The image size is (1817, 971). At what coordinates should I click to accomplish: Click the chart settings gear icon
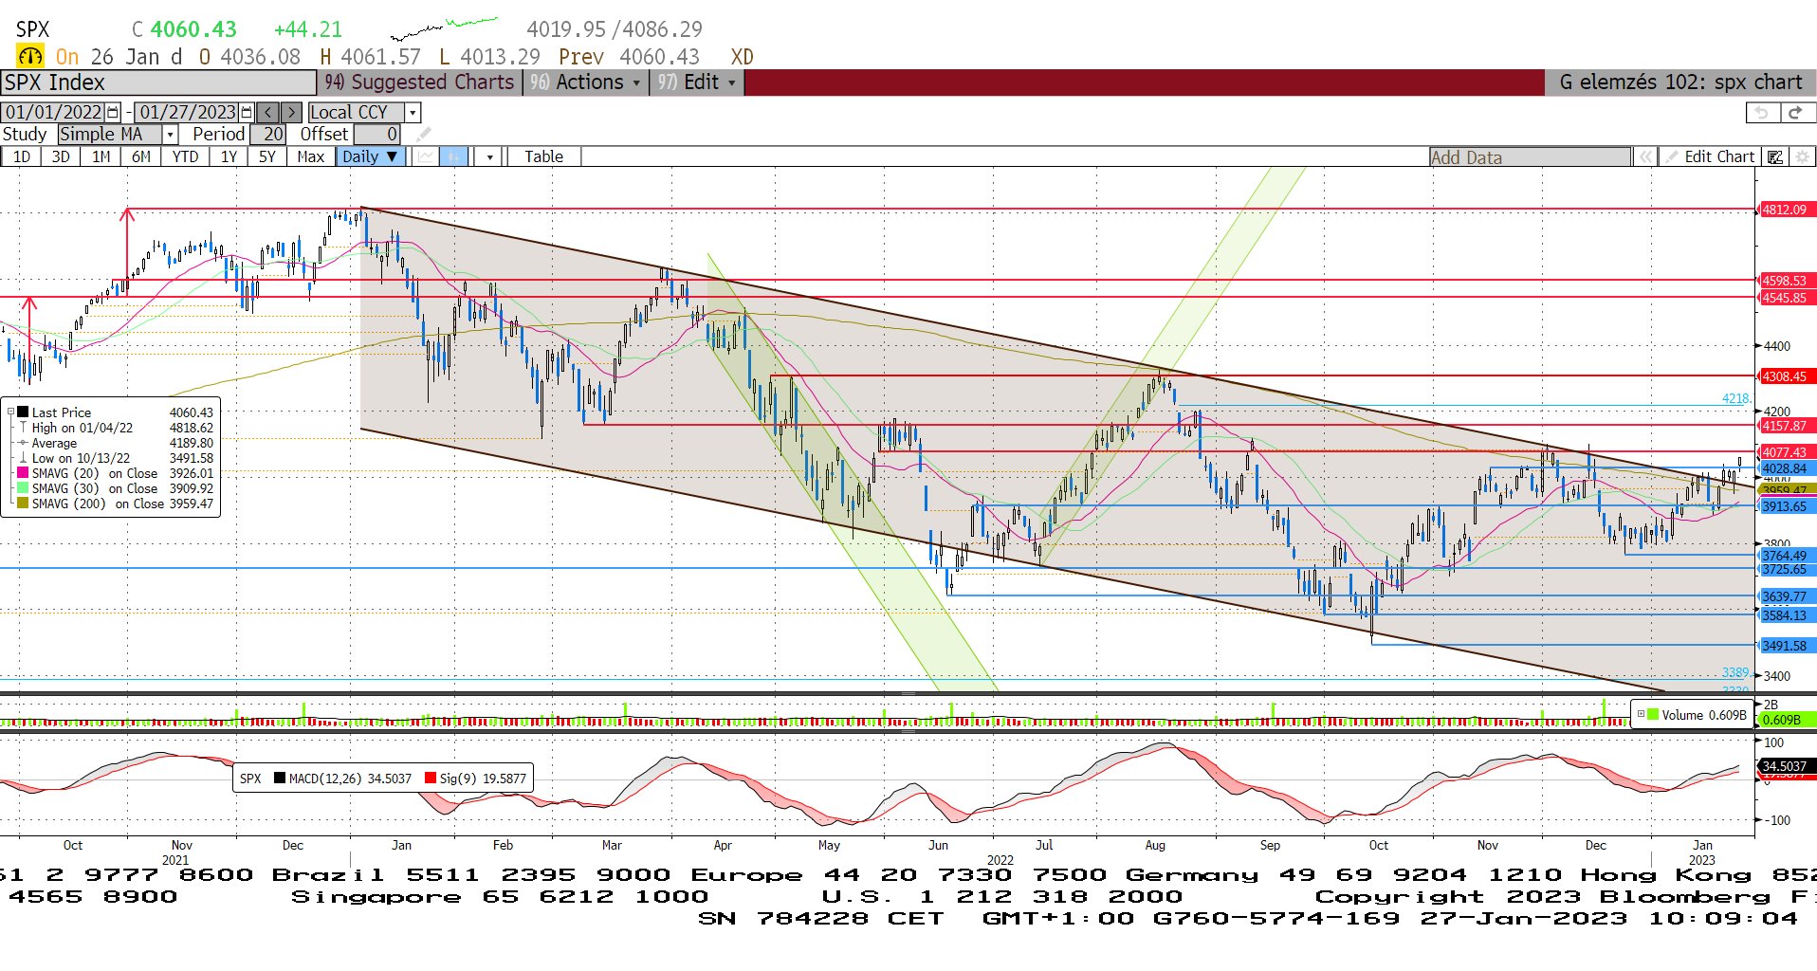pos(1803,156)
